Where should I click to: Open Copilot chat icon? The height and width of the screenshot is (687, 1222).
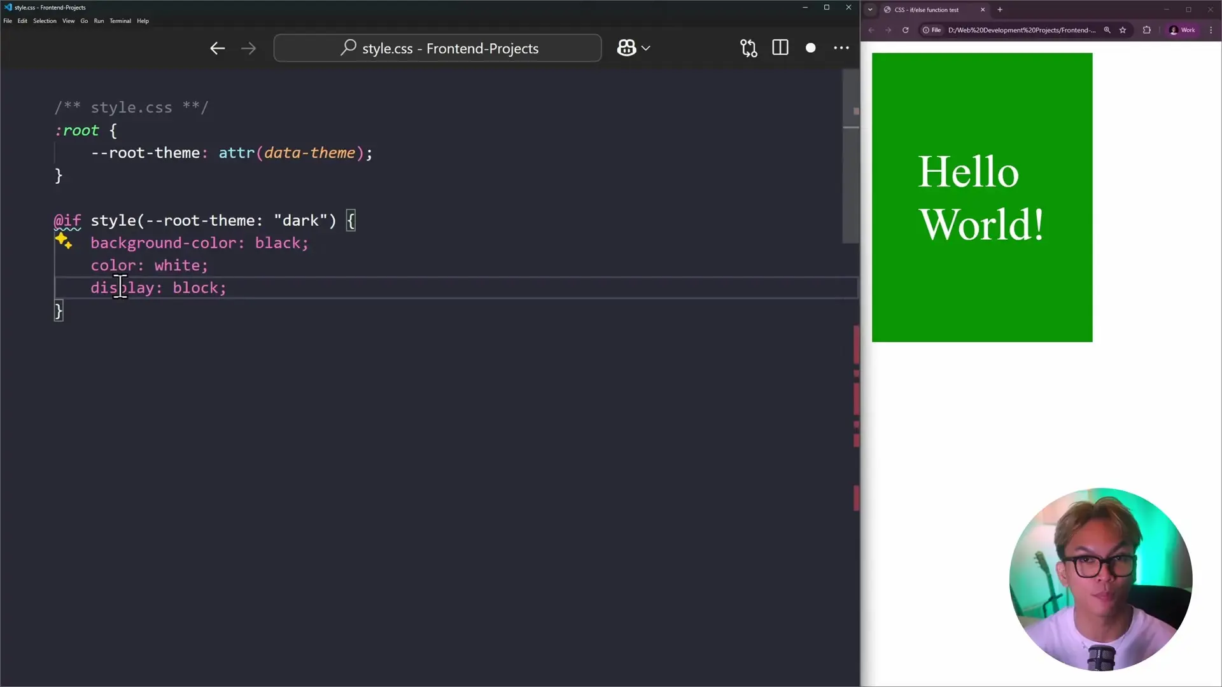(x=627, y=48)
